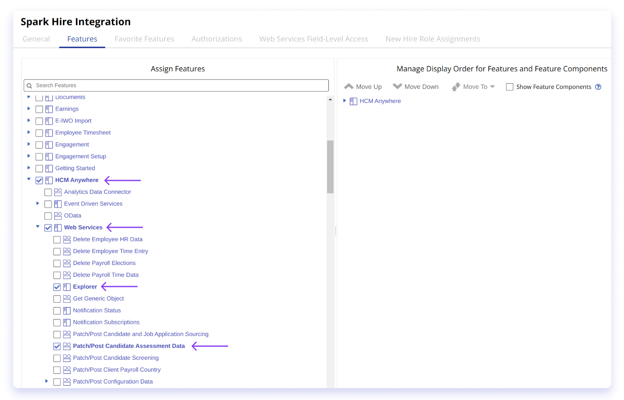Screen dimensions: 624x400
Task: Focus the Search Features input field
Action: (176, 86)
